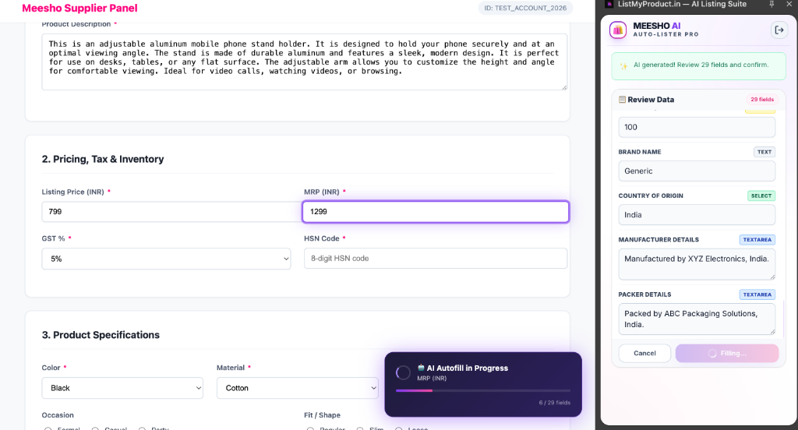Click the 'GST %' field label
Screen dimensions: 798x430
coord(53,238)
